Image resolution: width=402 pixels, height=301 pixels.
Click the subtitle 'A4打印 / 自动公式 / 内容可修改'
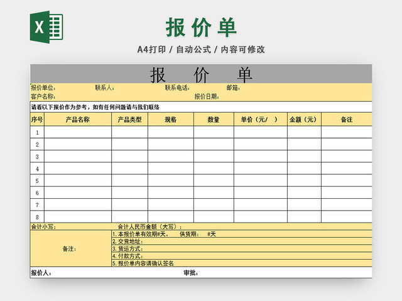click(x=201, y=50)
